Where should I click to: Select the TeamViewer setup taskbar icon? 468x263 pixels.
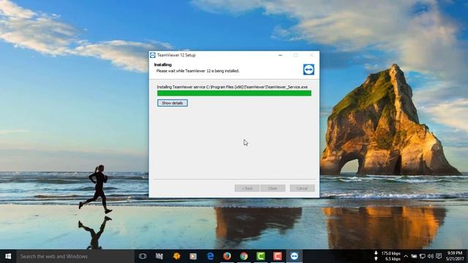[294, 256]
